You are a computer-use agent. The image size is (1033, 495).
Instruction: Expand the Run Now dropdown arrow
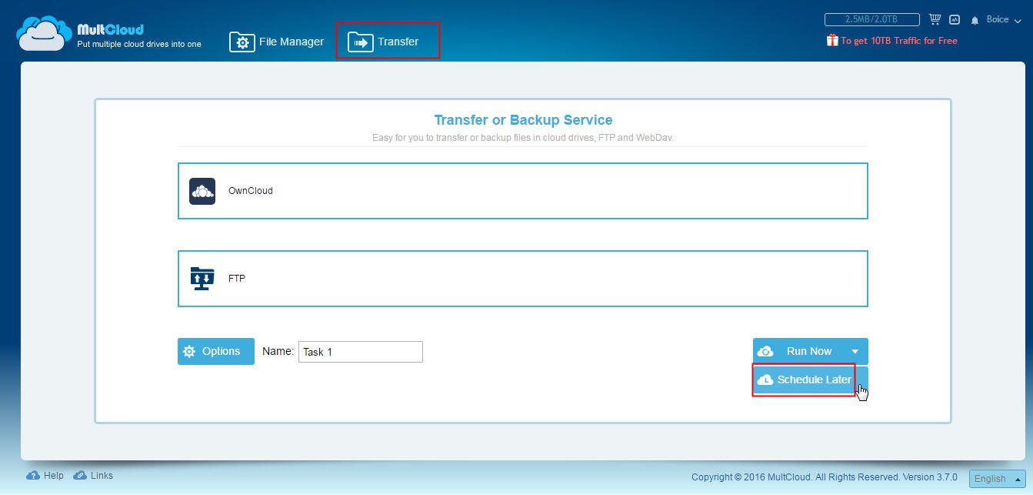855,351
